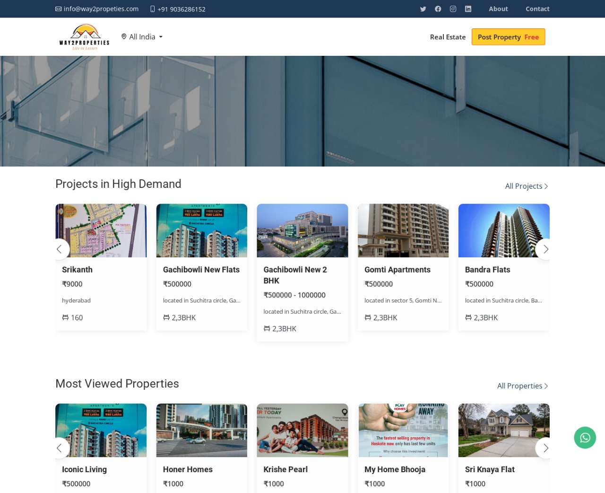605x493 pixels.
Task: Open the Krishe Pearl property image
Action: [x=302, y=430]
